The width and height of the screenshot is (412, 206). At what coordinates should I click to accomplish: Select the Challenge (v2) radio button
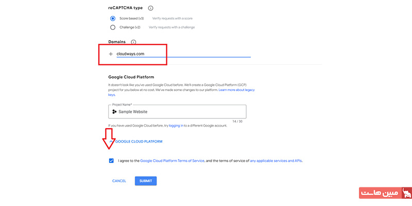pyautogui.click(x=113, y=27)
